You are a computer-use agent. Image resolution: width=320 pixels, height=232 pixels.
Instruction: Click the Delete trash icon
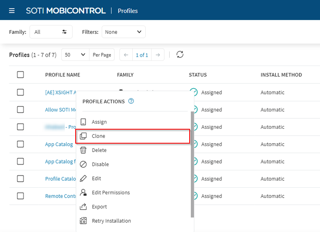(83, 150)
